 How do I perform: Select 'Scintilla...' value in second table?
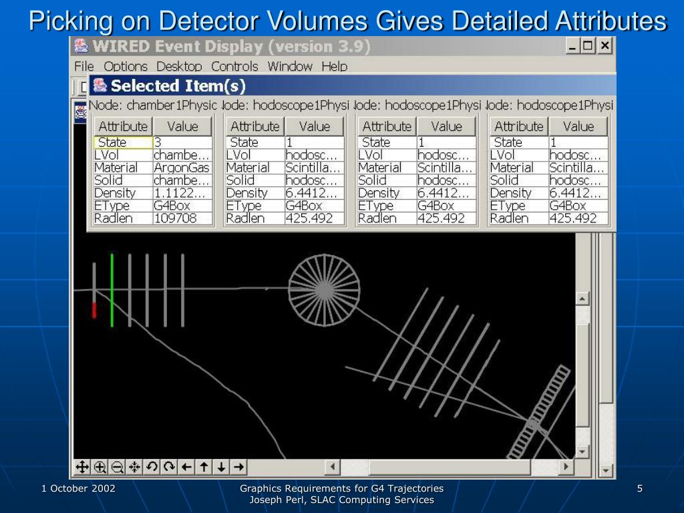315,168
